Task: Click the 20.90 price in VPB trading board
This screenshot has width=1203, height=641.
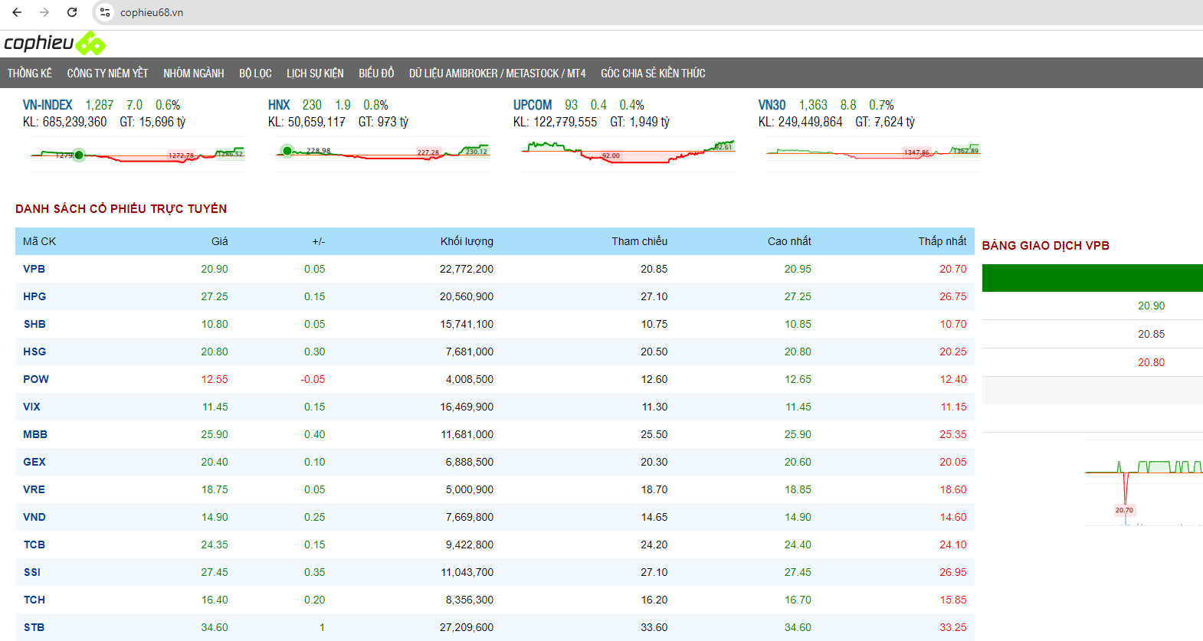Action: 1151,306
